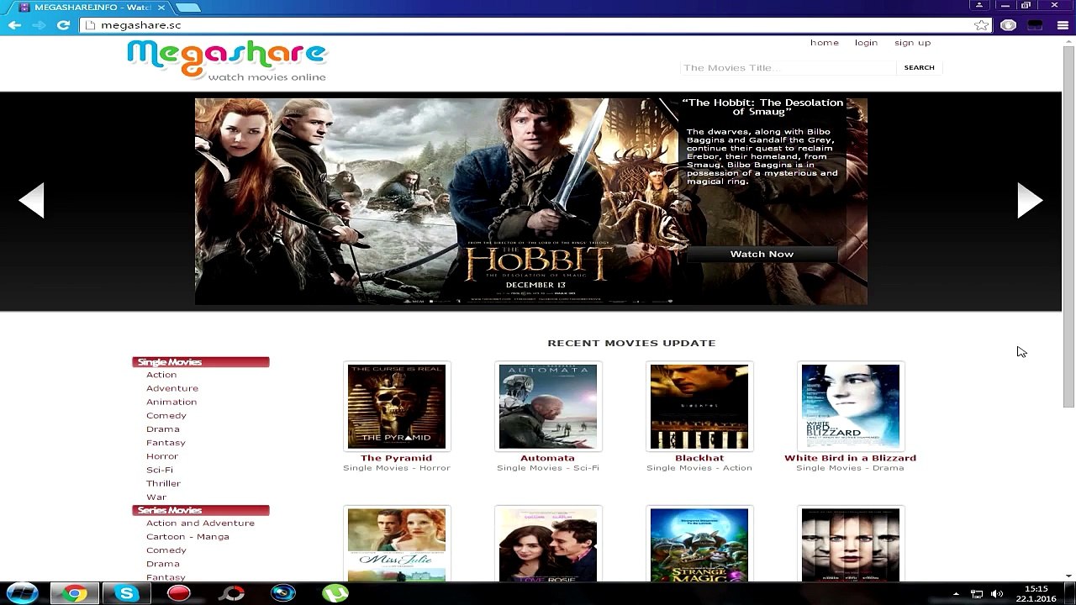Open the Automata movie poster

[548, 407]
